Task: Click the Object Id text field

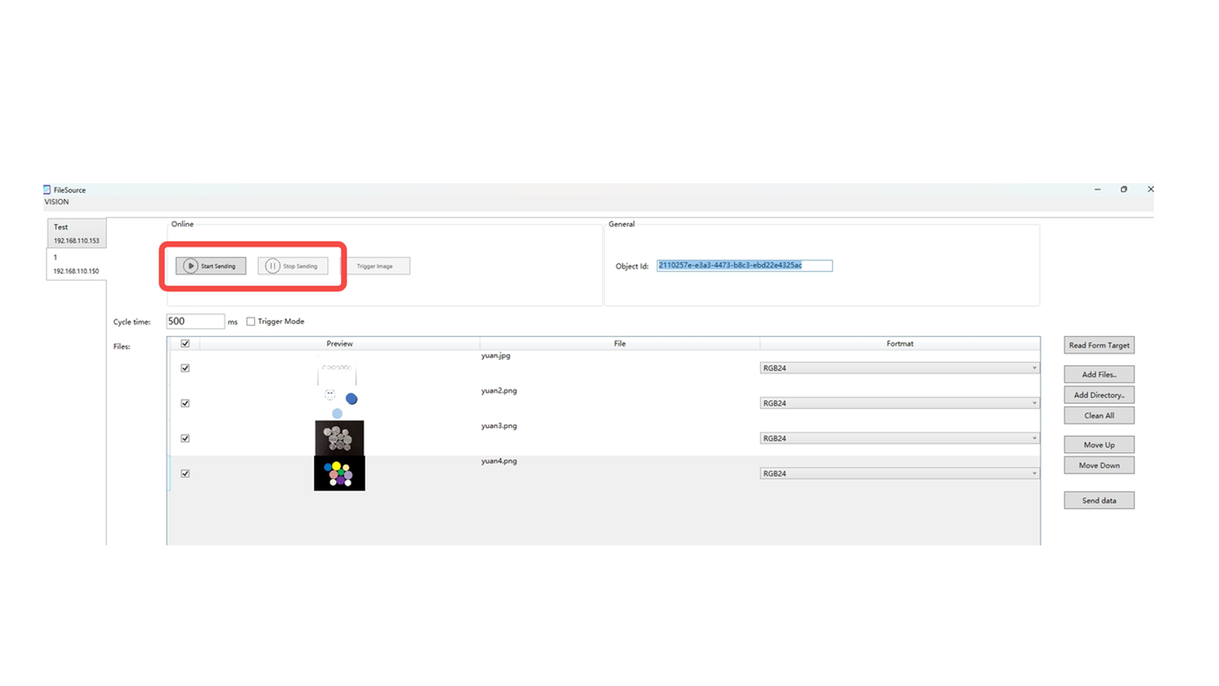Action: click(744, 266)
